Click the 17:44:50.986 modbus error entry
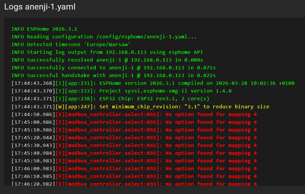Screen dimensions: 305x194 click(x=134, y=114)
